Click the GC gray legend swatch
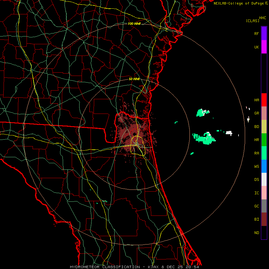This screenshot has height=269, width=269. click(x=264, y=206)
